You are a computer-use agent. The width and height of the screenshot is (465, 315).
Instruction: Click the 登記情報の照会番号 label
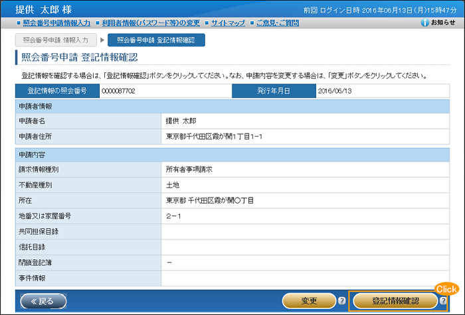click(57, 91)
